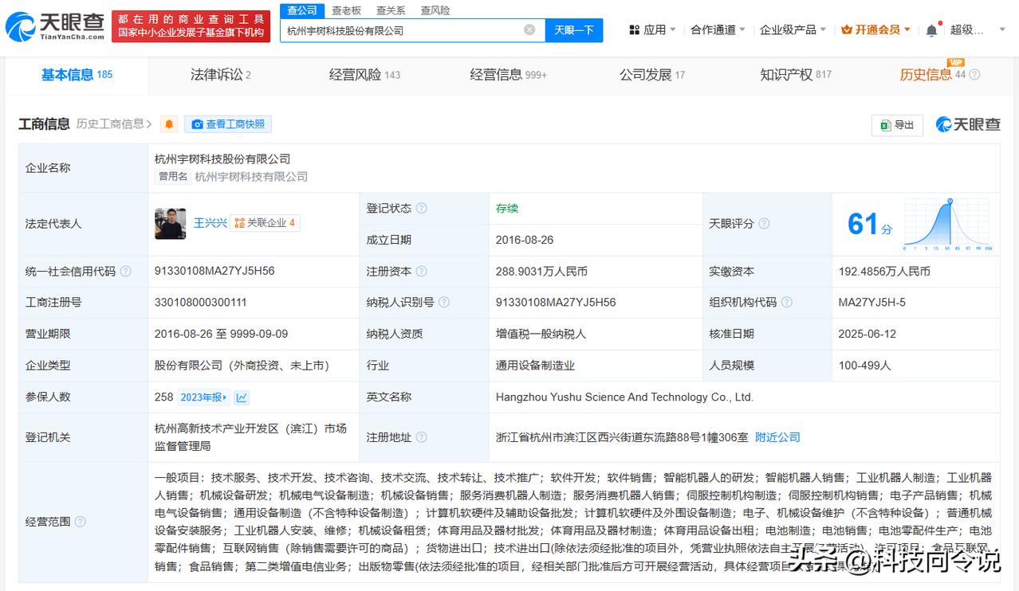Select the 查关系 search tab
Image resolution: width=1019 pixels, height=591 pixels.
(391, 10)
